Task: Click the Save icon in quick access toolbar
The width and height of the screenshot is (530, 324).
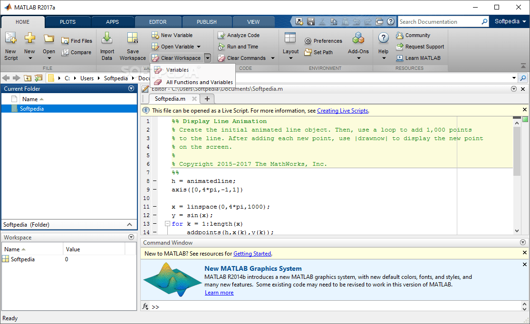Action: click(x=311, y=22)
